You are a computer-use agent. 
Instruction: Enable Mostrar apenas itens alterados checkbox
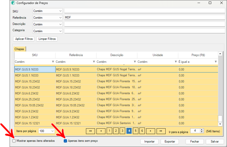(14, 141)
